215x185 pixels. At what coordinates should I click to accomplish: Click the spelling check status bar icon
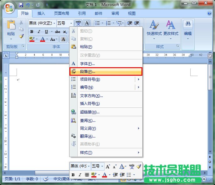pos(46,179)
